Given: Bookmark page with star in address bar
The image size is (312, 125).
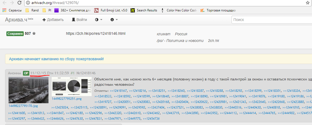Looking at the screenshot, I should coord(307,3).
